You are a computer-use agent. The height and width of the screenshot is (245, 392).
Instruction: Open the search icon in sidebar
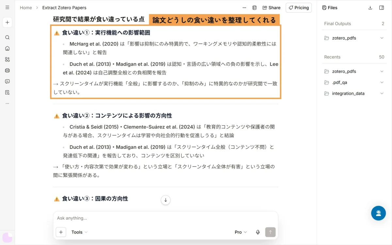click(x=7, y=37)
